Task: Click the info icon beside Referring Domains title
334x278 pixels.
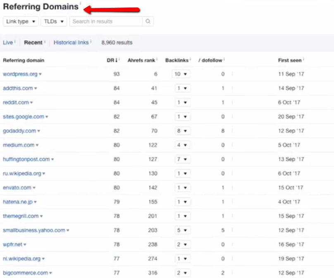Action: tap(81, 3)
